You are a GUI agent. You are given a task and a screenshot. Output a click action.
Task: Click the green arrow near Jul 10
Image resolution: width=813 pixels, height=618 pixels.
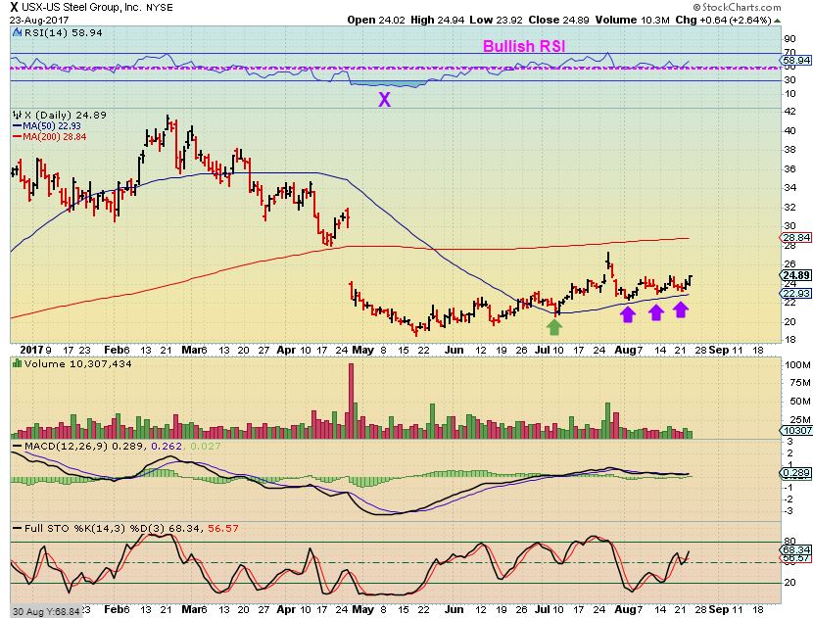[x=554, y=327]
